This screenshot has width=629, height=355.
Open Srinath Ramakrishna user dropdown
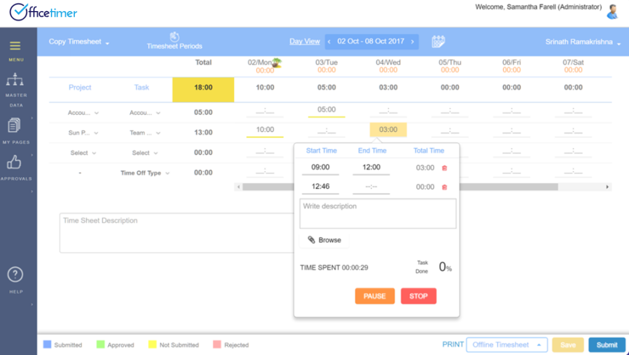pyautogui.click(x=582, y=42)
